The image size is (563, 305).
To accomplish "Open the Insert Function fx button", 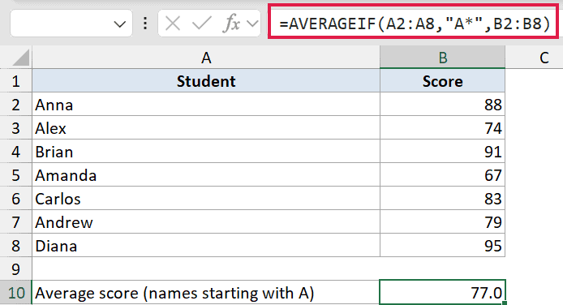I will (231, 24).
